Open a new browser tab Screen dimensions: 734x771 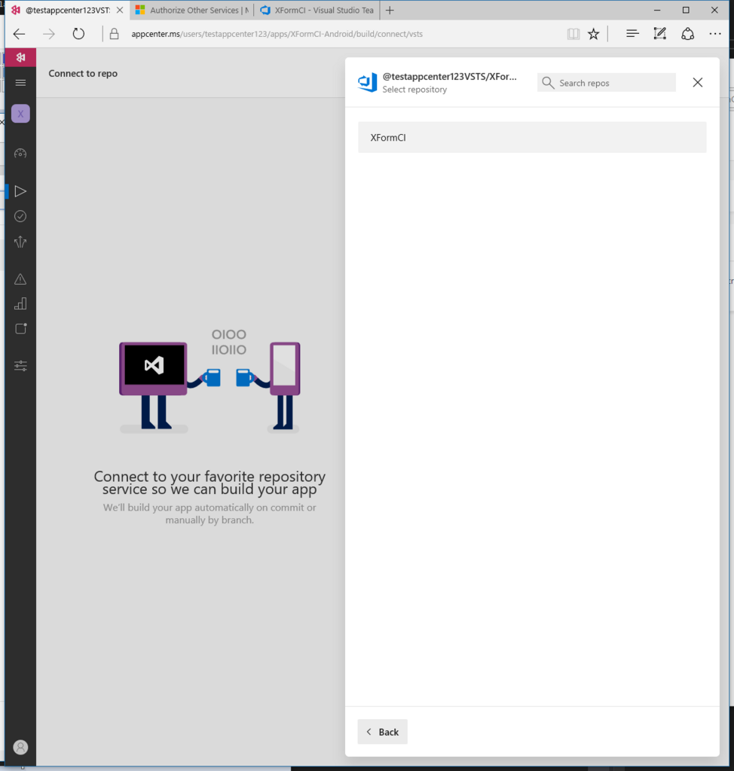click(390, 10)
